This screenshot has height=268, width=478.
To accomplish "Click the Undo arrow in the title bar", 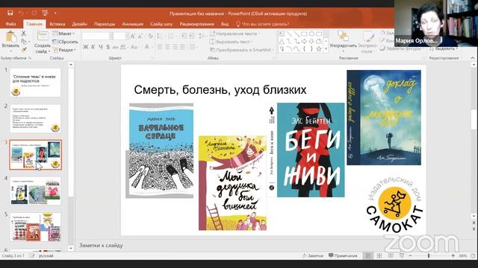I will 21,13.
